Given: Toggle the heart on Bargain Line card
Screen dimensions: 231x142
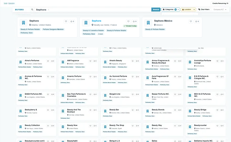Looking at the screenshot, I should (132, 94).
